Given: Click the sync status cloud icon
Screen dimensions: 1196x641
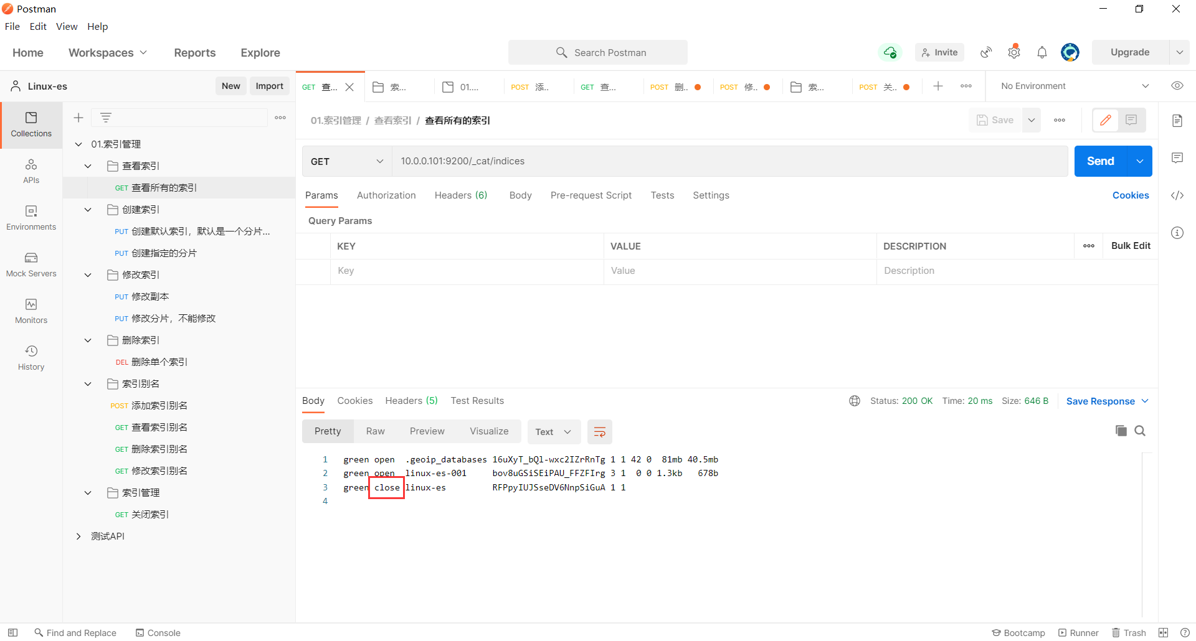Looking at the screenshot, I should 890,52.
